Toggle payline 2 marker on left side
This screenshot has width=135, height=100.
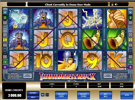tap(5, 18)
